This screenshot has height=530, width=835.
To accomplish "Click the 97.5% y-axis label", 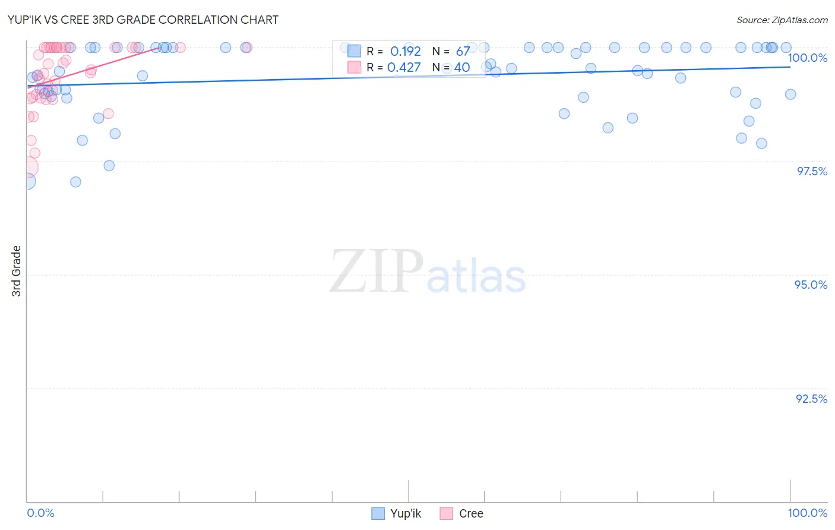I will point(812,171).
